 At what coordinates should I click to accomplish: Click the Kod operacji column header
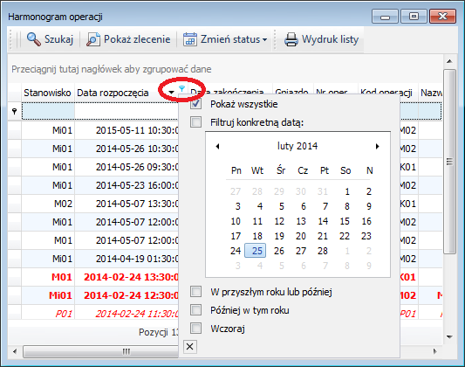pyautogui.click(x=386, y=93)
